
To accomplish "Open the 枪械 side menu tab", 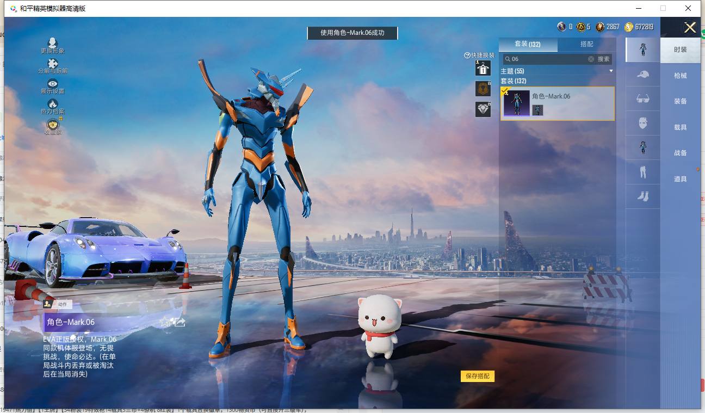I will coord(681,76).
